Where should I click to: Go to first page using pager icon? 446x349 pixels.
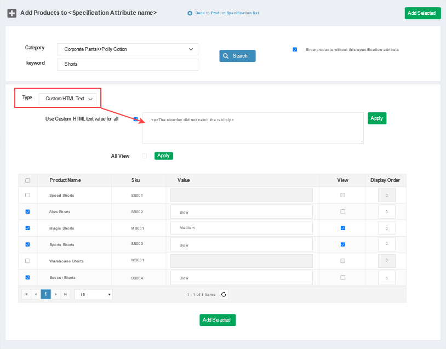tap(26, 294)
